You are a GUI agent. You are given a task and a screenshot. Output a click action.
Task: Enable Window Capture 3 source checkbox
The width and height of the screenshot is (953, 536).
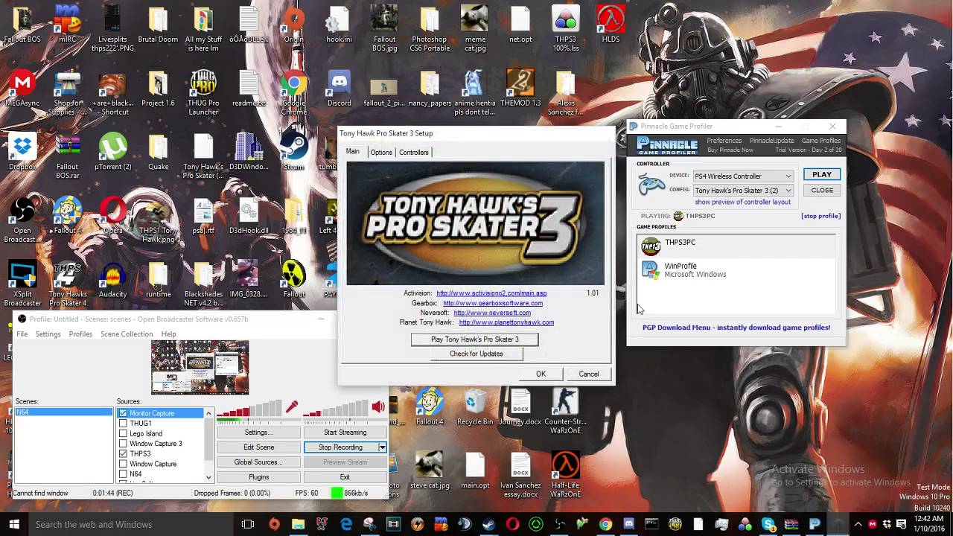coord(123,444)
